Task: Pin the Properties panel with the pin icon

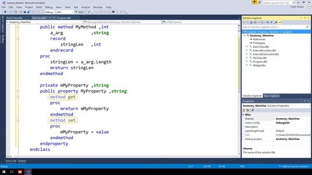Action: [x=305, y=101]
